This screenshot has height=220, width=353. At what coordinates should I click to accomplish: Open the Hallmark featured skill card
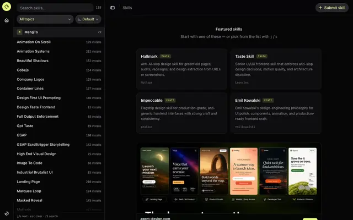181,69
